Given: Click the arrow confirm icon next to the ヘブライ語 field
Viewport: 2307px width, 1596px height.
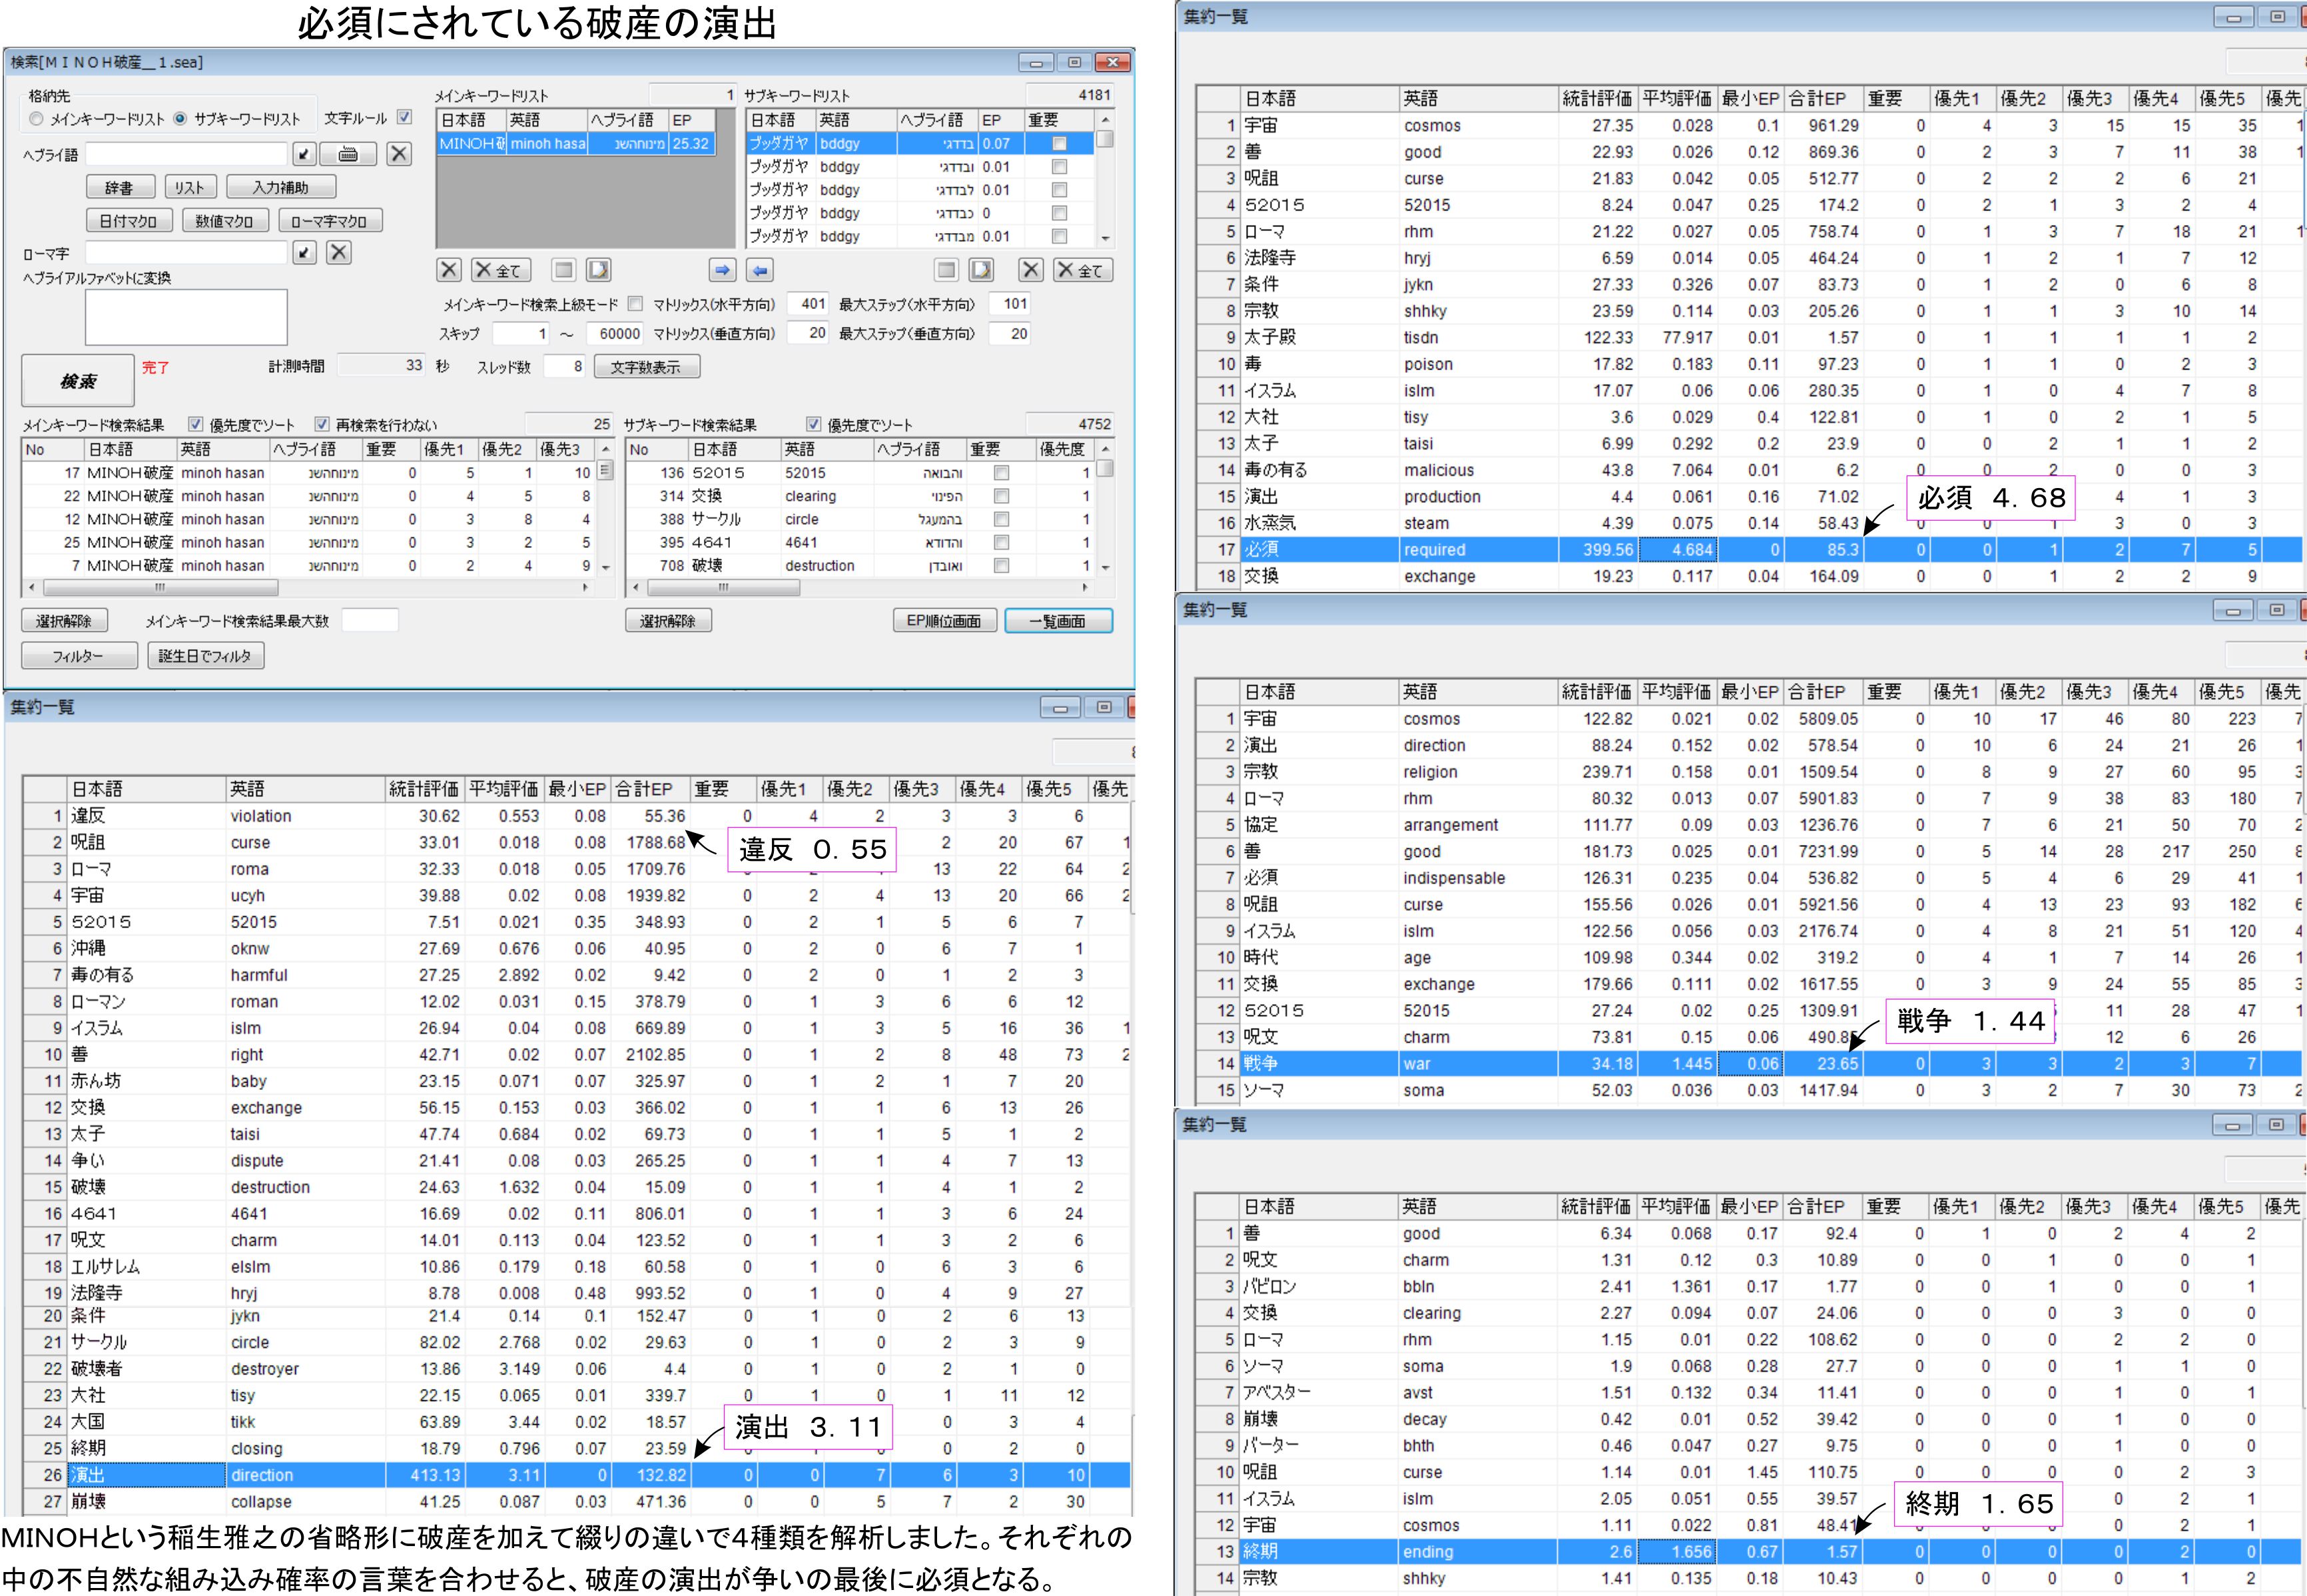Looking at the screenshot, I should [305, 154].
